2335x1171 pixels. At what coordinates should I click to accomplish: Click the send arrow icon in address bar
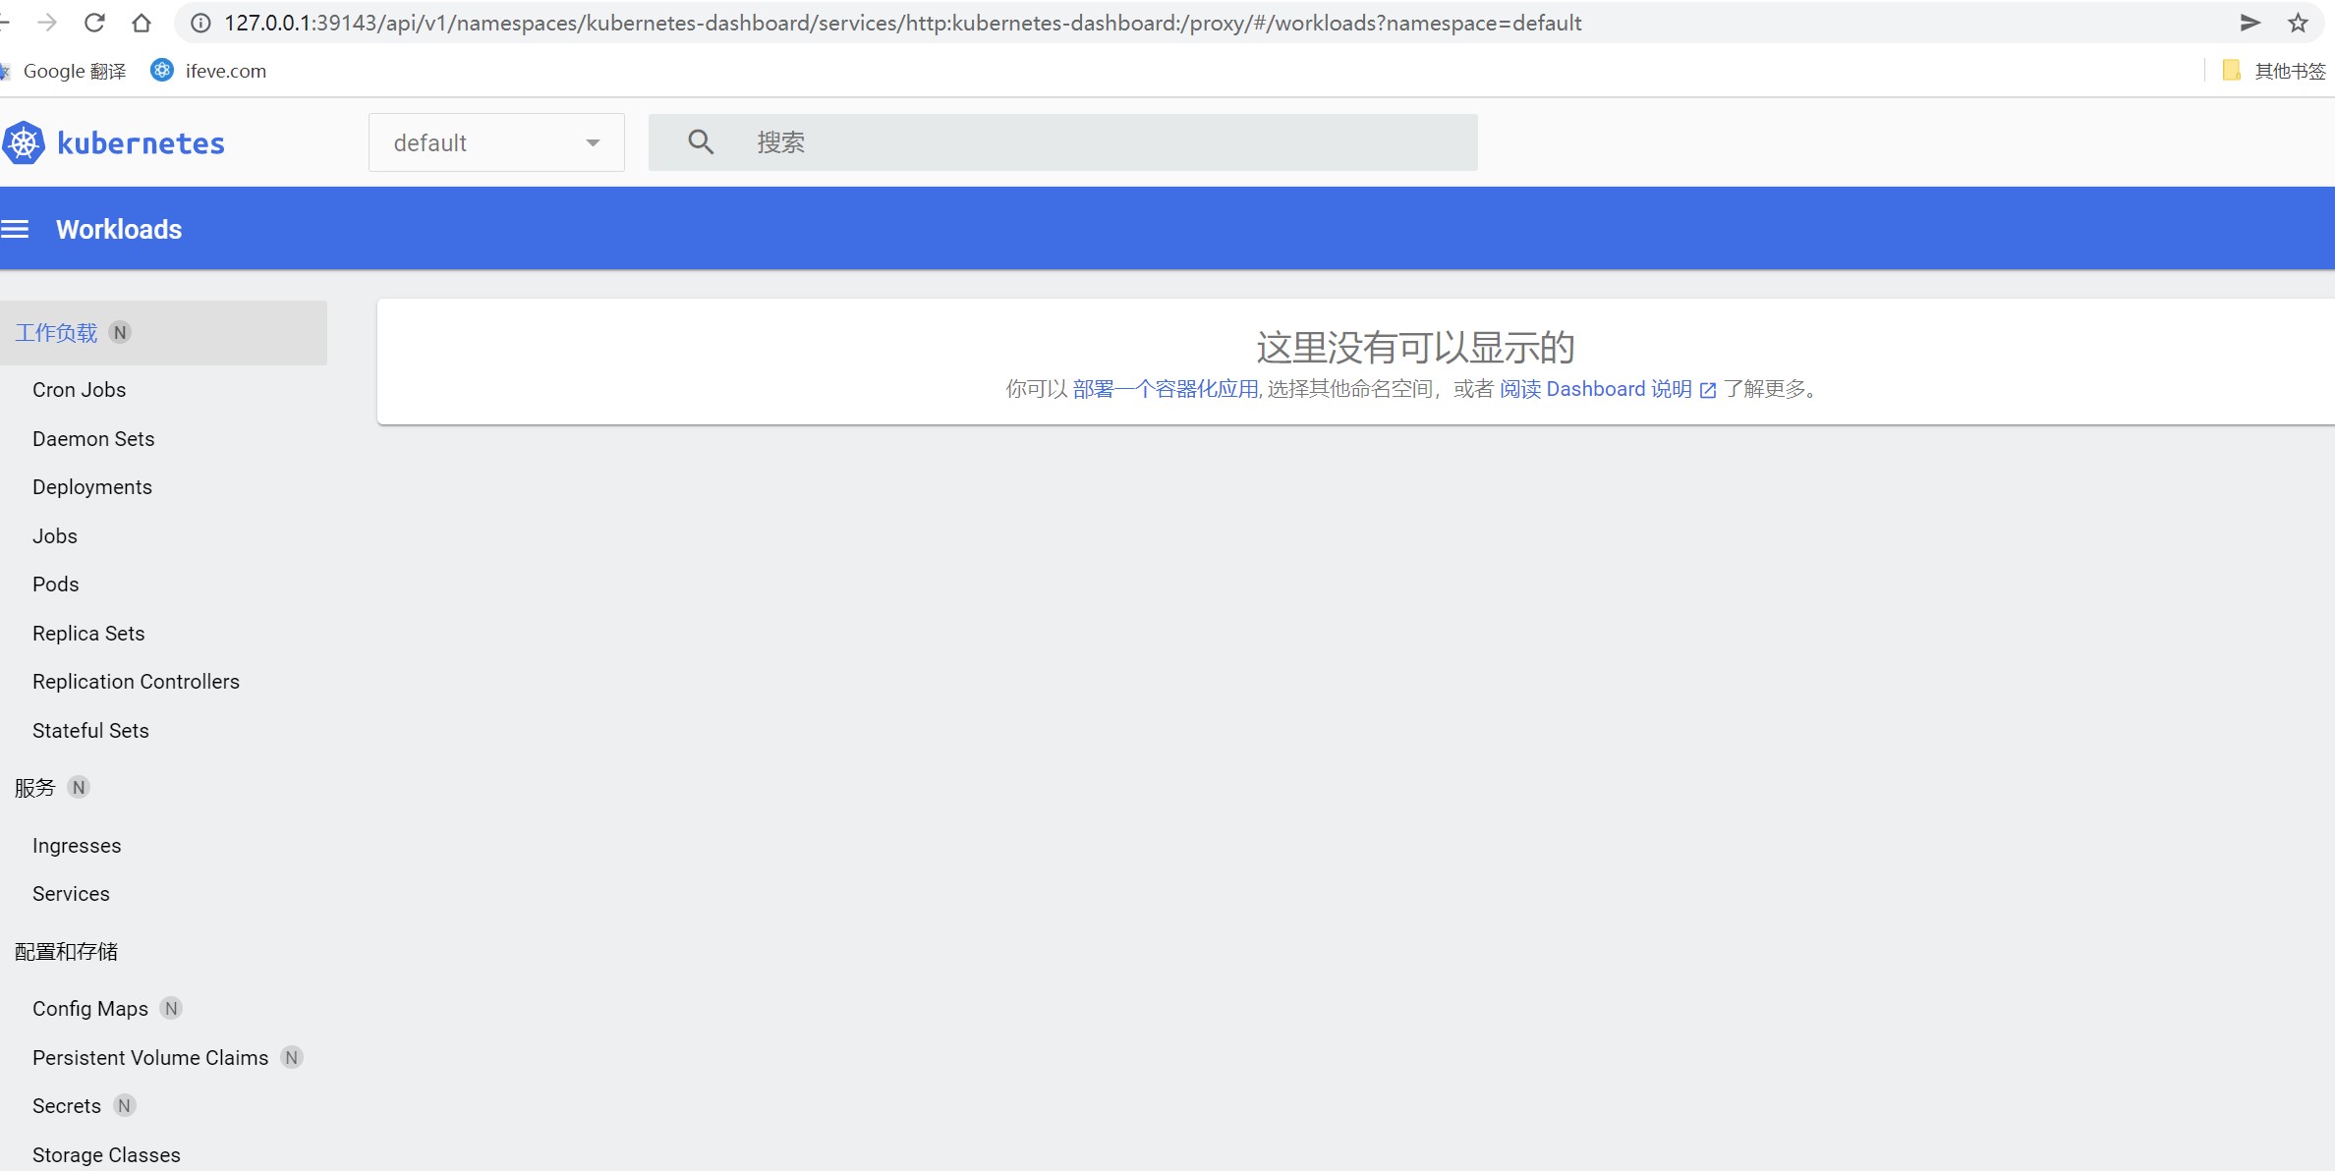click(2250, 23)
